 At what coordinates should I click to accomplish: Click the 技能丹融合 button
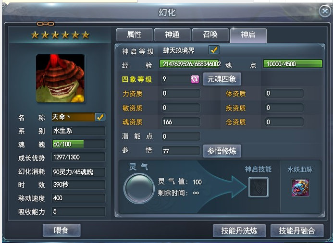(x=297, y=231)
